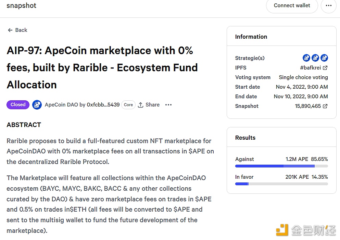Click the Core badge

[128, 105]
